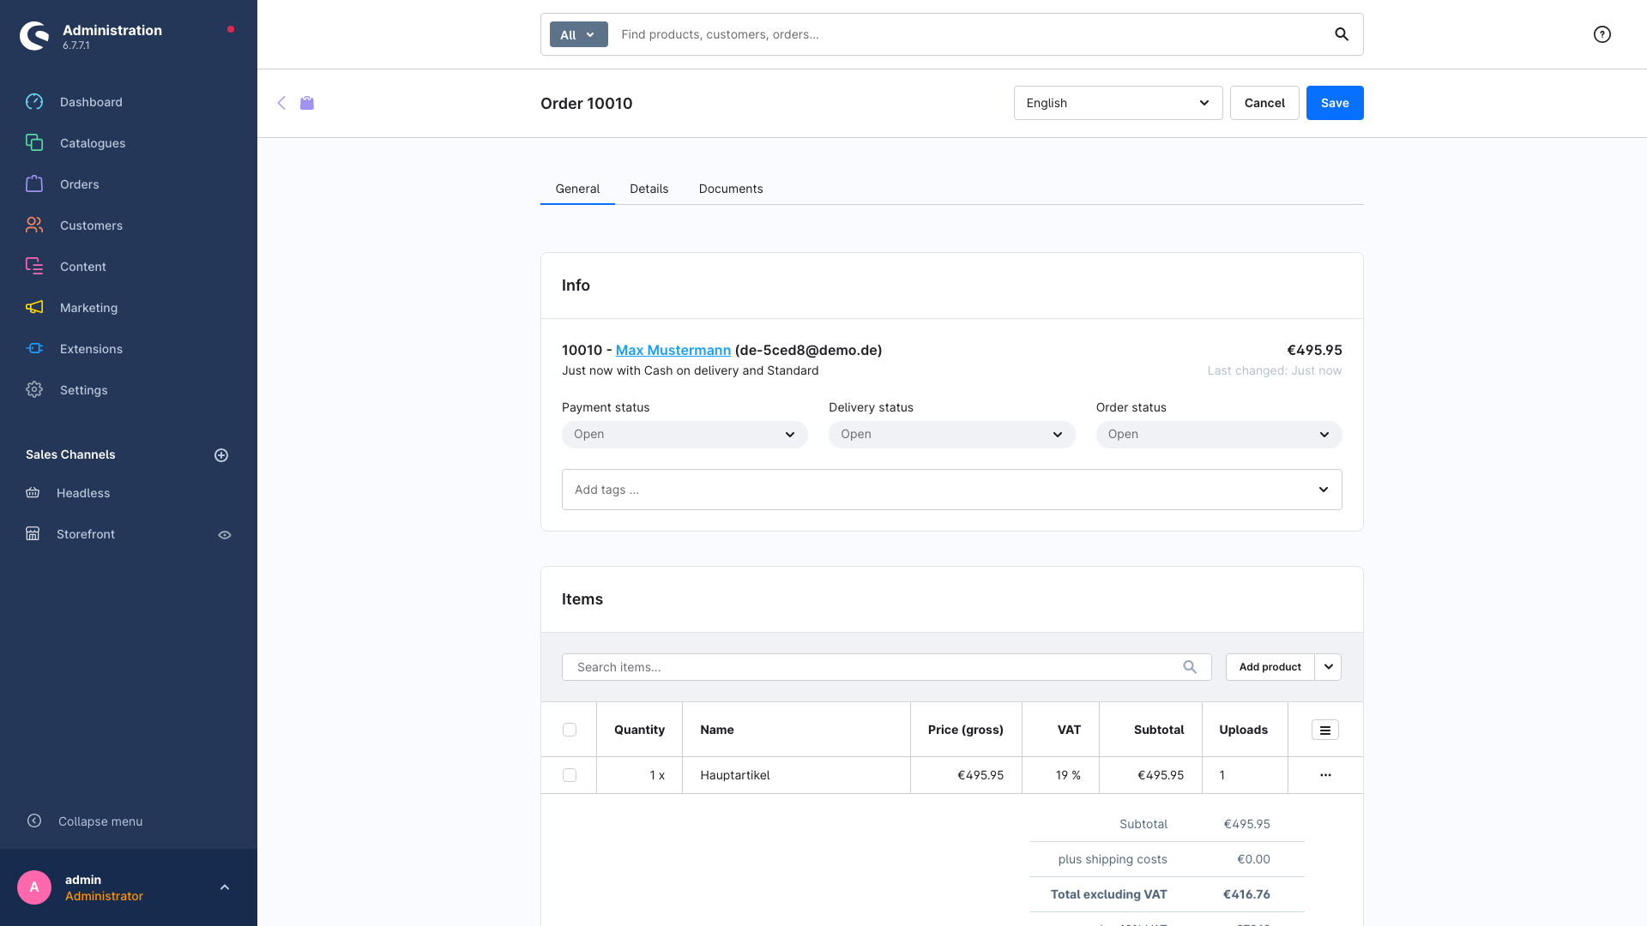Screen dimensions: 1647x926
Task: Open the grid column settings list icon
Action: pyautogui.click(x=1324, y=730)
